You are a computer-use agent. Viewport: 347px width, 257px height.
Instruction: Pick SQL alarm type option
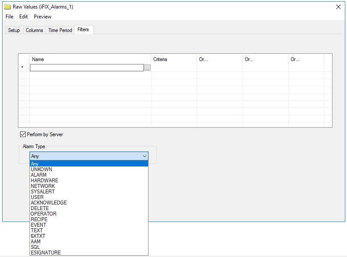click(89, 247)
